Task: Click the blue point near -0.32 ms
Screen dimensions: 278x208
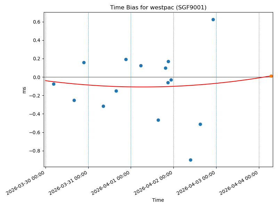Action: [103, 106]
